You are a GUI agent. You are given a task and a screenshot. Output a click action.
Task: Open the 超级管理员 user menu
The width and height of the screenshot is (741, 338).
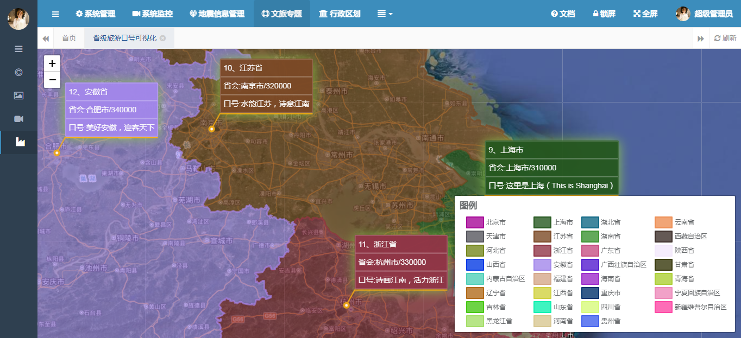tap(704, 14)
